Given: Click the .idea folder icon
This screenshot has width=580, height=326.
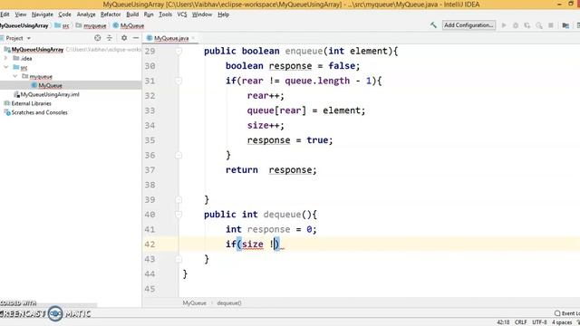Looking at the screenshot, I should (x=16, y=58).
